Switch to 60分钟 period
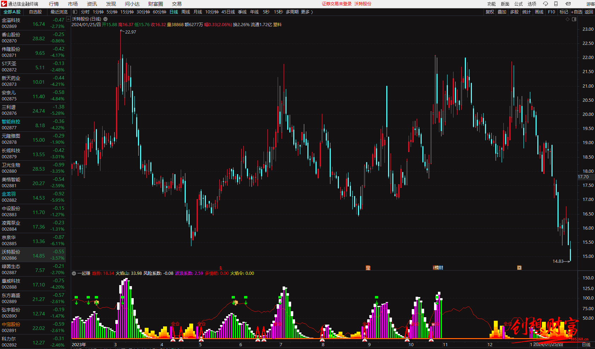 click(160, 12)
